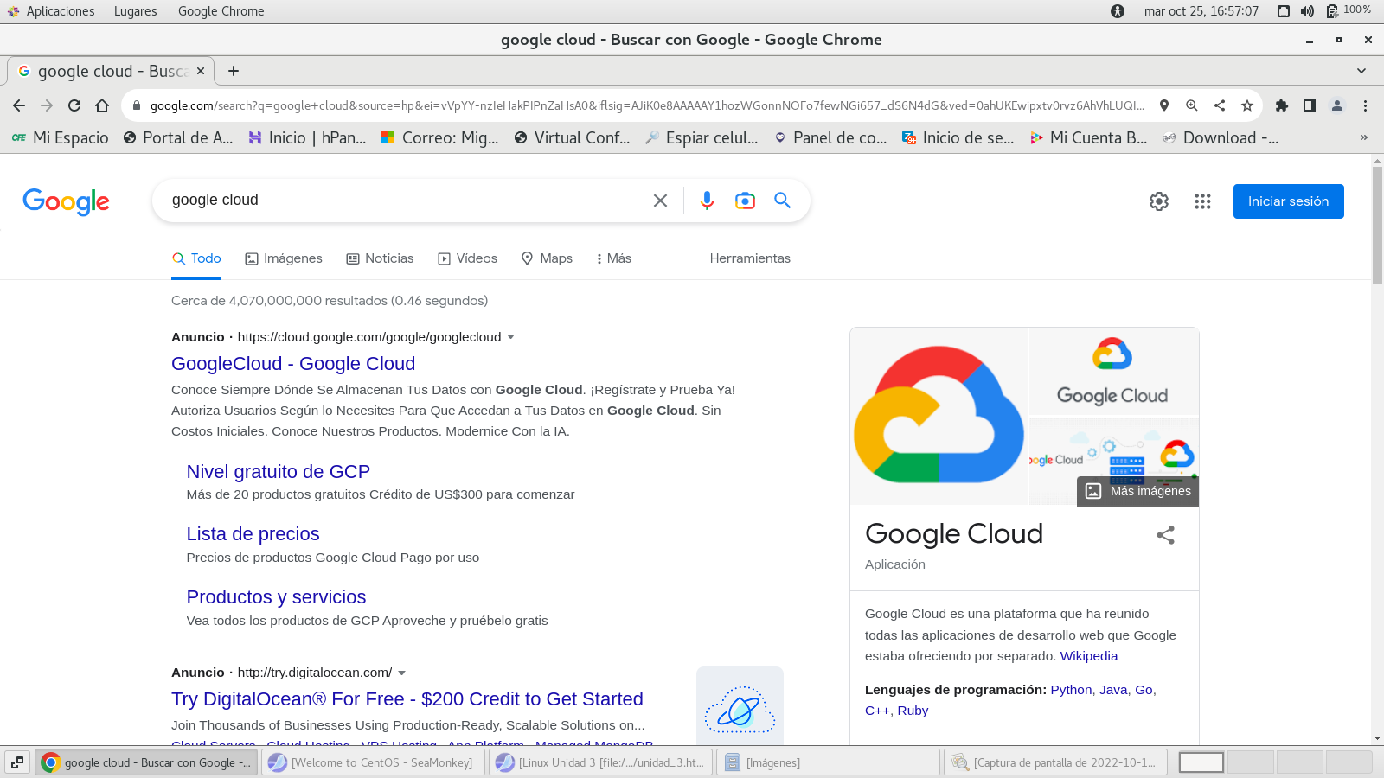Expand the digitalocean ad options arrow
The height and width of the screenshot is (778, 1384).
click(x=401, y=673)
